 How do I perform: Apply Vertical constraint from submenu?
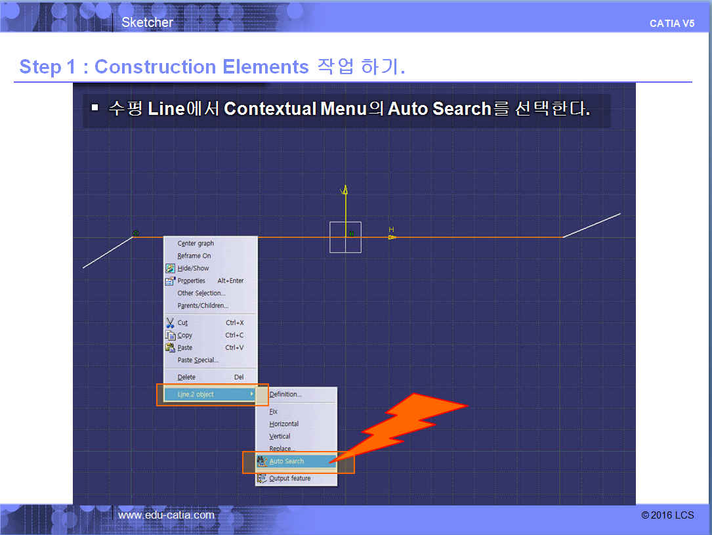click(280, 437)
